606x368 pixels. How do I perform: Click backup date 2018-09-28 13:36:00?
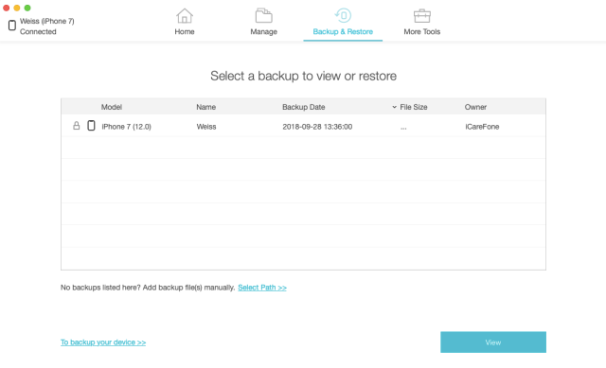[x=317, y=127]
